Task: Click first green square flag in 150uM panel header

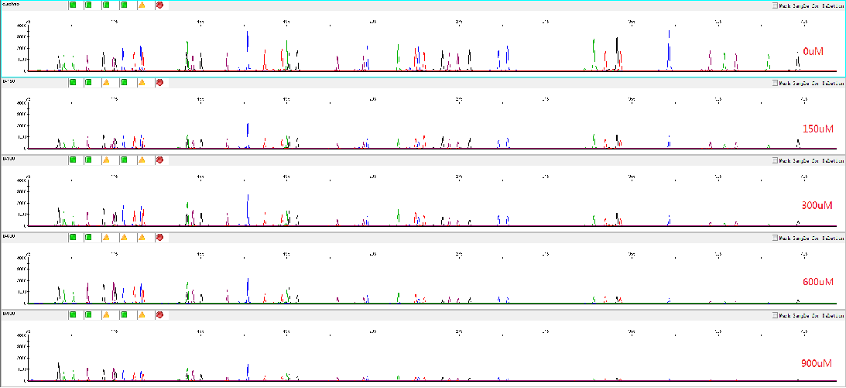Action: pyautogui.click(x=73, y=83)
